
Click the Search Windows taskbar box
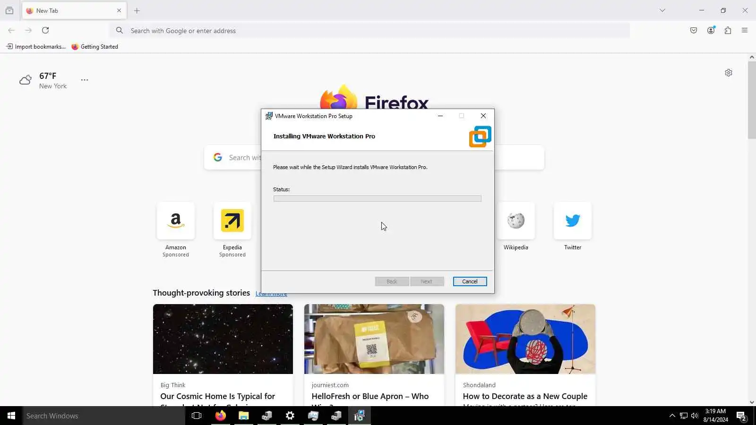tap(104, 416)
